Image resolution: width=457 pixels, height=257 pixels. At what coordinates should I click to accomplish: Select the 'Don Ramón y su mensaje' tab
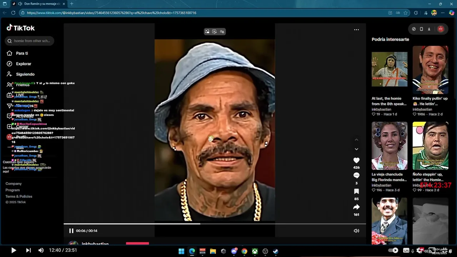click(x=38, y=4)
